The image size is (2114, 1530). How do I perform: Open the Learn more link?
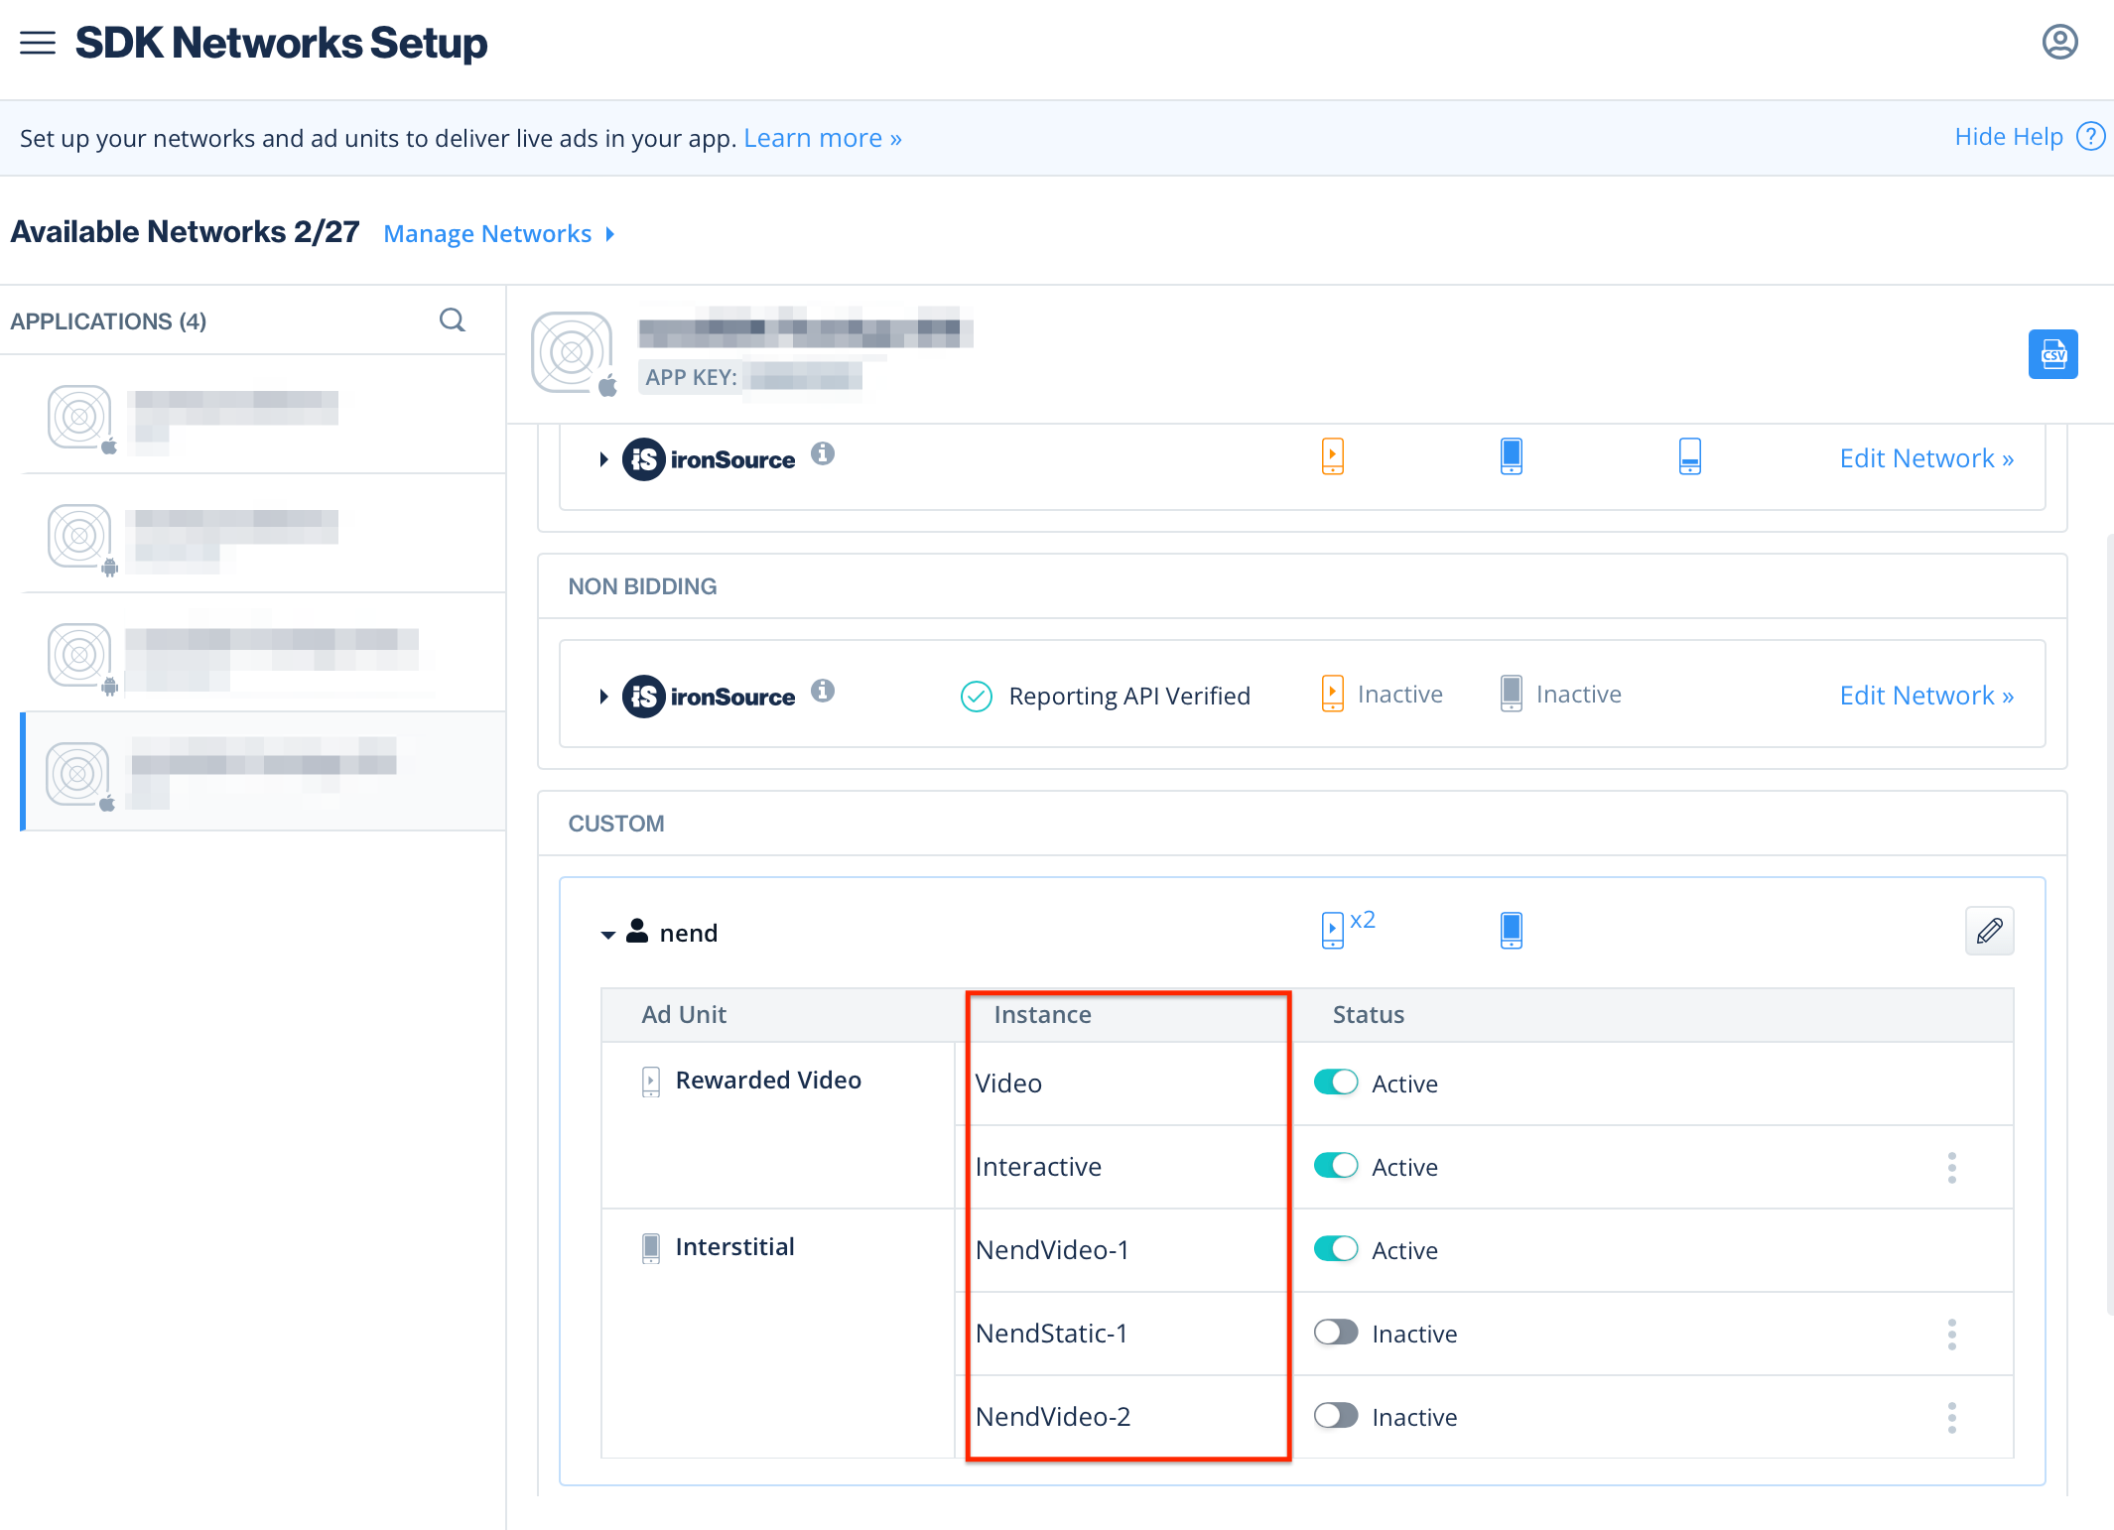(822, 138)
